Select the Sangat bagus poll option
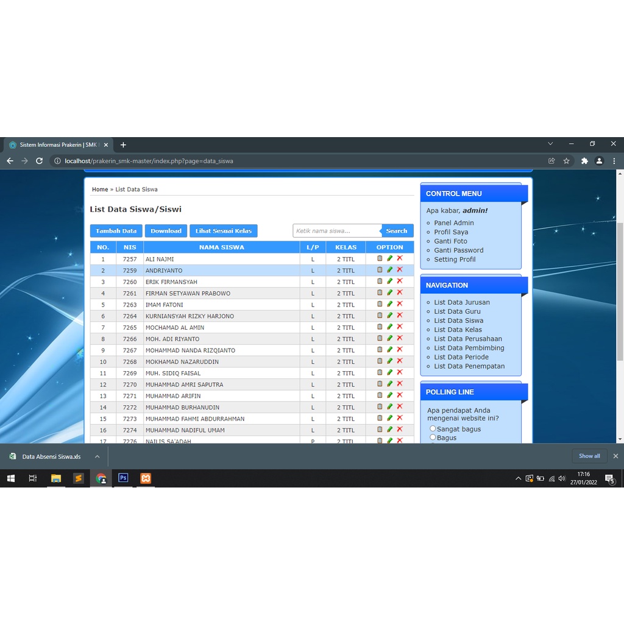Viewport: 624px width, 624px height. point(433,428)
